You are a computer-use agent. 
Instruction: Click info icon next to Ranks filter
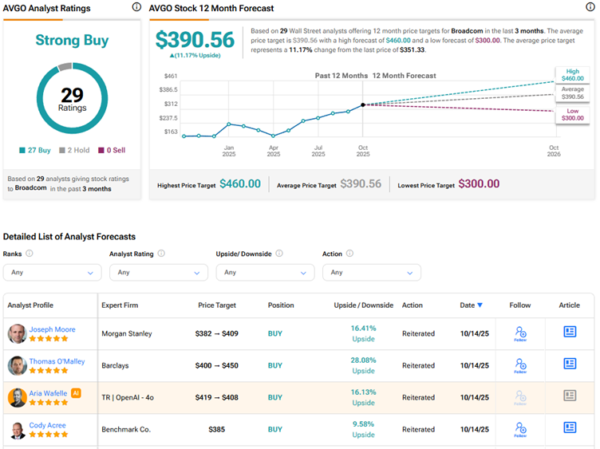pyautogui.click(x=30, y=254)
